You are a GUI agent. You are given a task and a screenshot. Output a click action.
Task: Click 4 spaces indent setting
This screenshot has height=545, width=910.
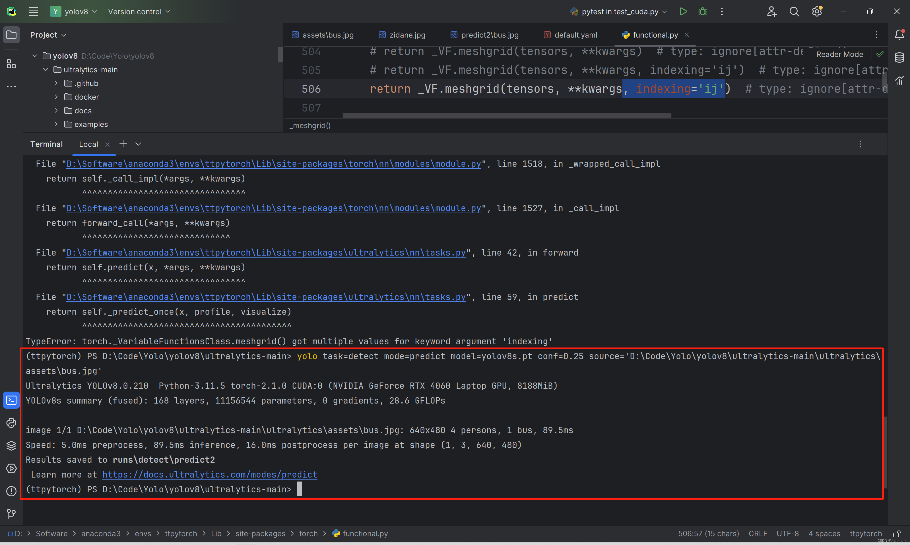pyautogui.click(x=824, y=534)
